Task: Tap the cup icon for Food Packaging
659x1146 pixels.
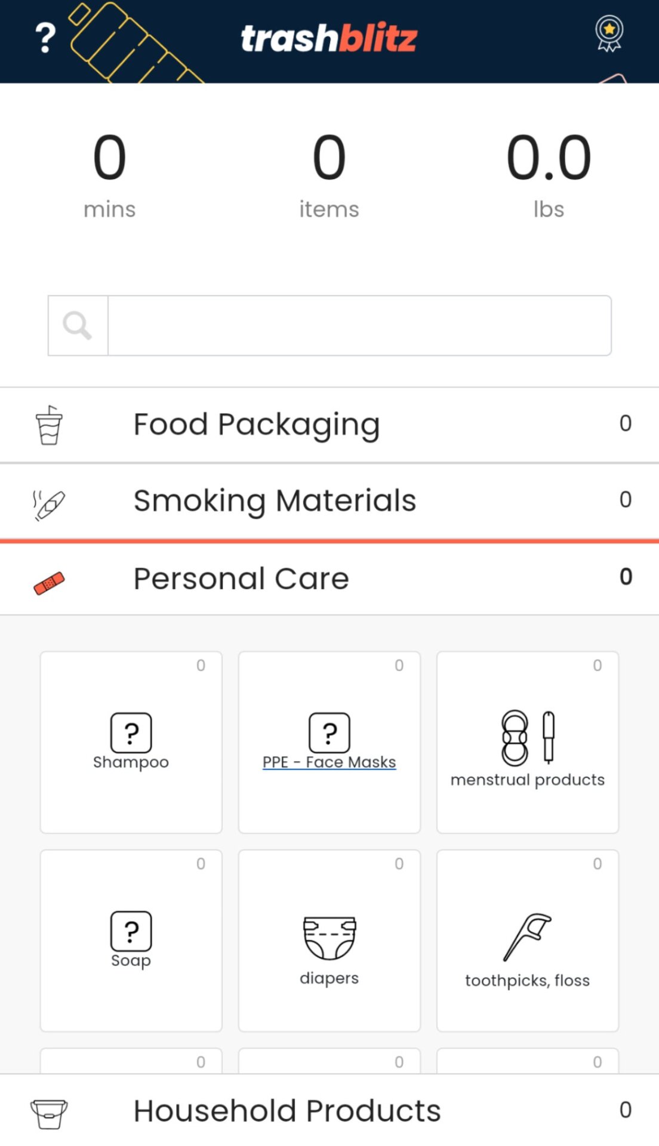Action: (x=49, y=425)
